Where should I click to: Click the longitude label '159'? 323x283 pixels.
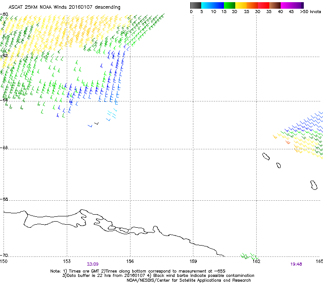click(x=193, y=261)
